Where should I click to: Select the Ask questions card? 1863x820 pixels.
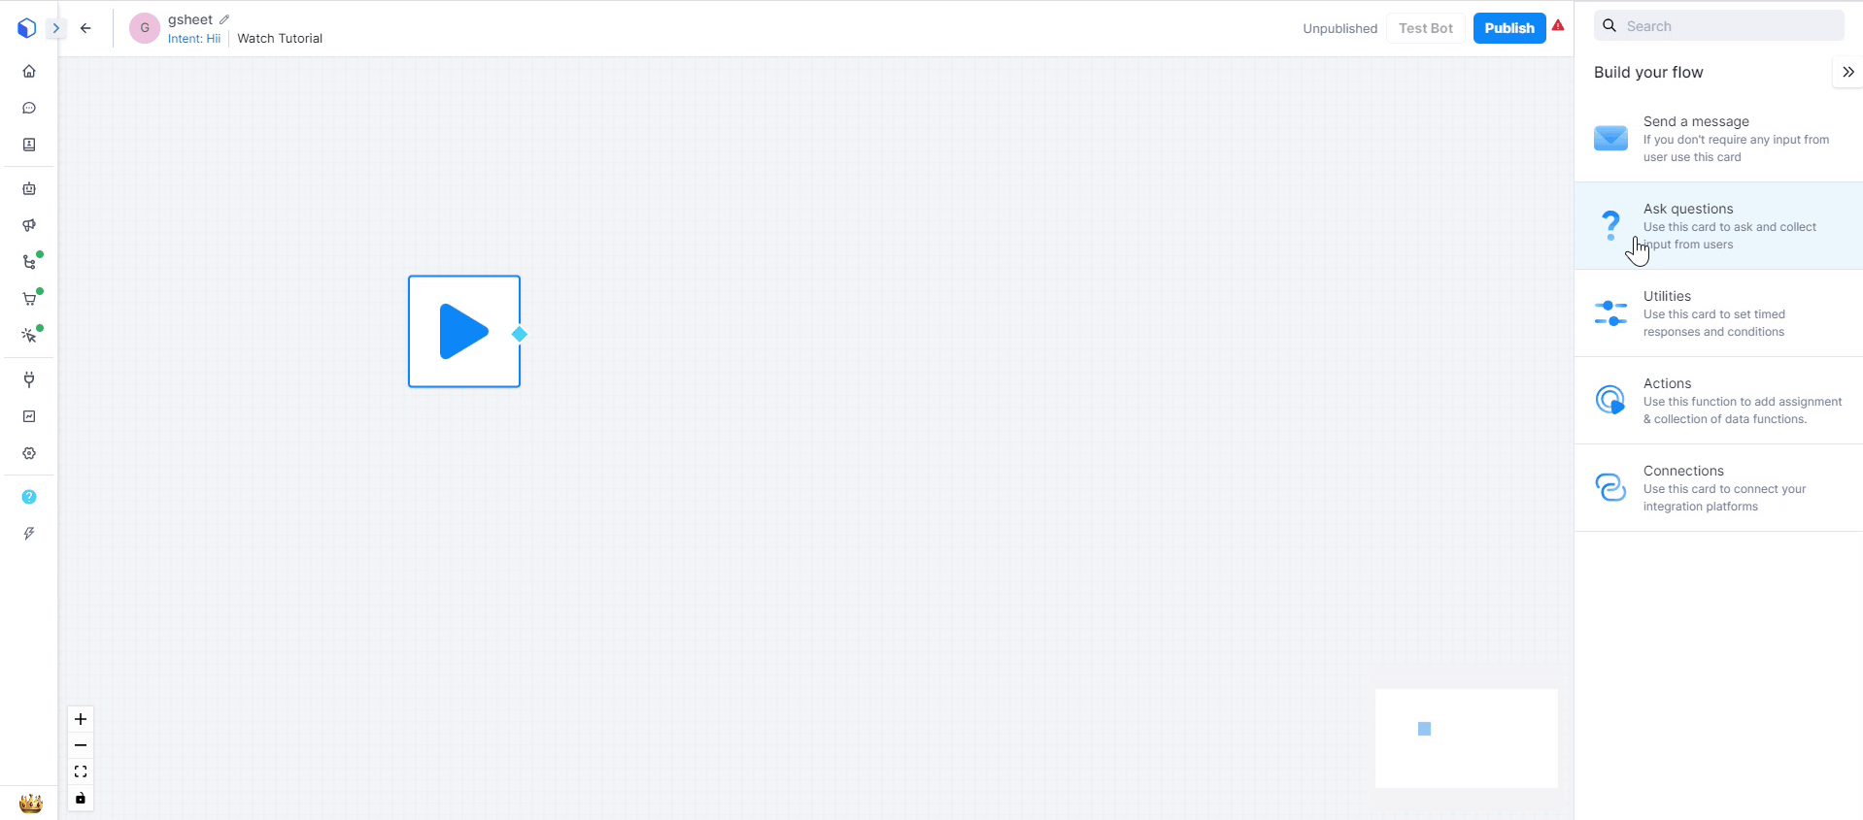pos(1717,226)
